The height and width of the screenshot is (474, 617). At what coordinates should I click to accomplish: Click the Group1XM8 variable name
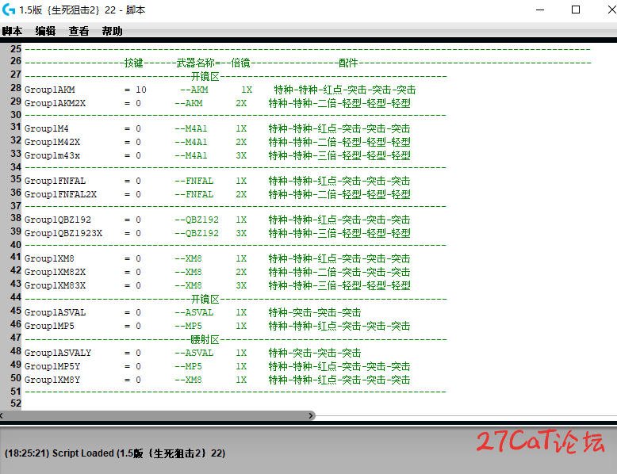tap(49, 258)
